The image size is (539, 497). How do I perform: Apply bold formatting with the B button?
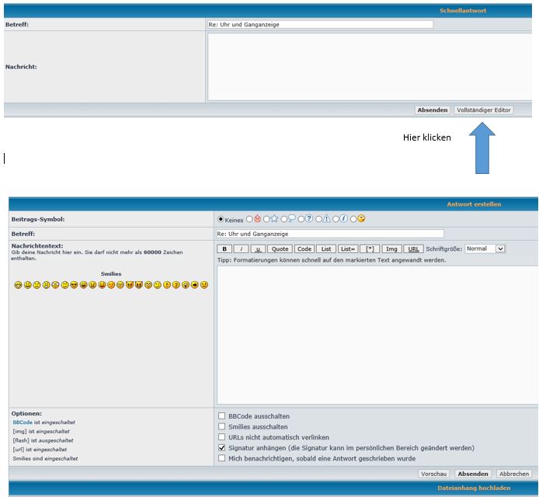[x=224, y=248]
